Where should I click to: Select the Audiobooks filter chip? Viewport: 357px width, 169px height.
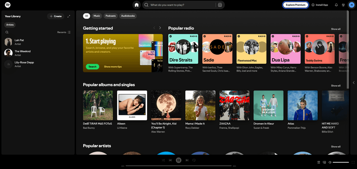[x=128, y=16]
